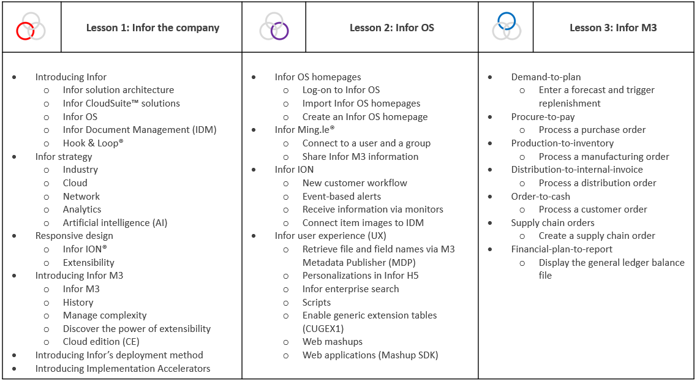Image resolution: width=697 pixels, height=381 pixels.
Task: Select the Procure-to-pay topic
Action: (x=543, y=117)
